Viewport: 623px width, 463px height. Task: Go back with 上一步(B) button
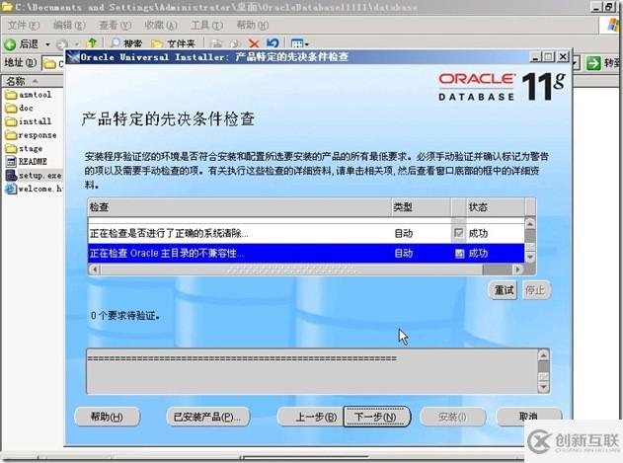pos(312,417)
